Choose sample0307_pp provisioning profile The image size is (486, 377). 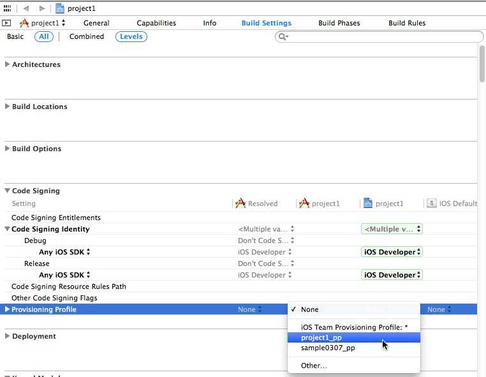point(354,348)
